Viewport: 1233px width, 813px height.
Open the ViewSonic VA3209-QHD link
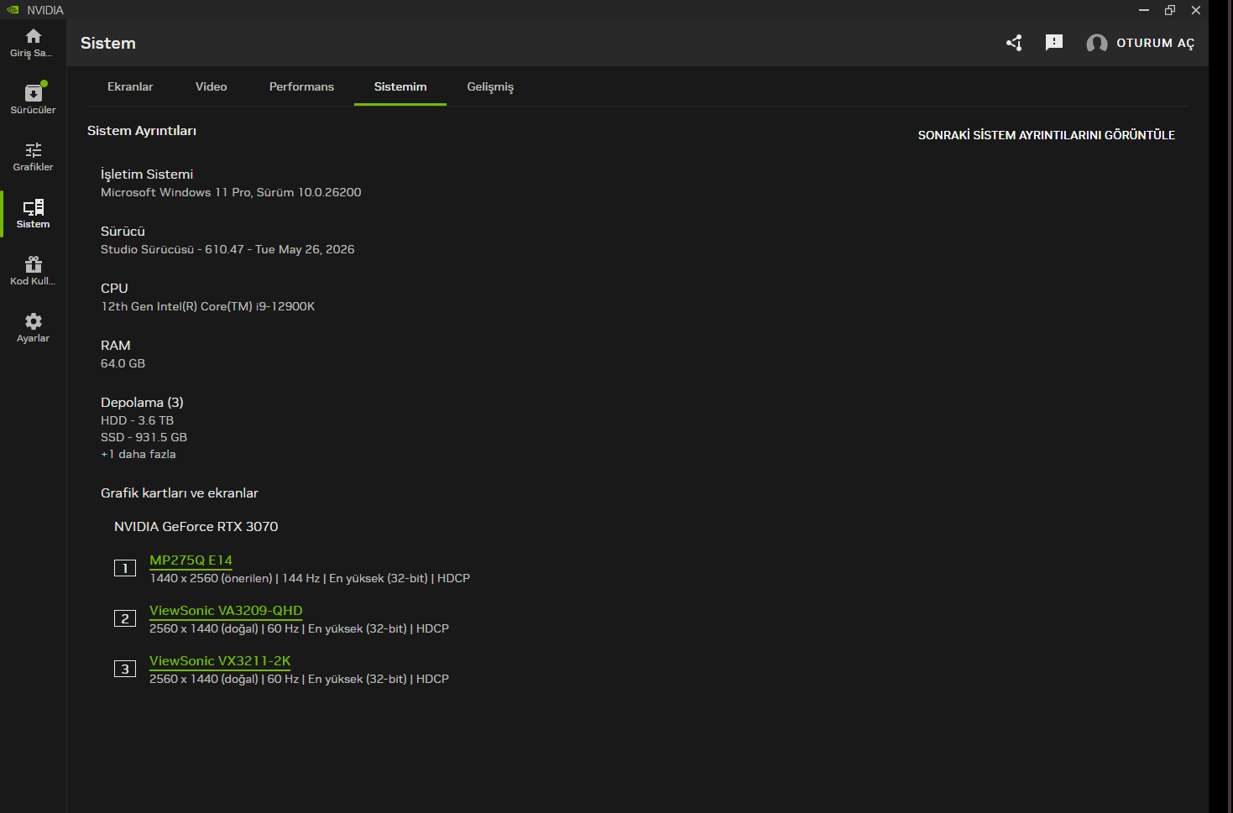[226, 611]
